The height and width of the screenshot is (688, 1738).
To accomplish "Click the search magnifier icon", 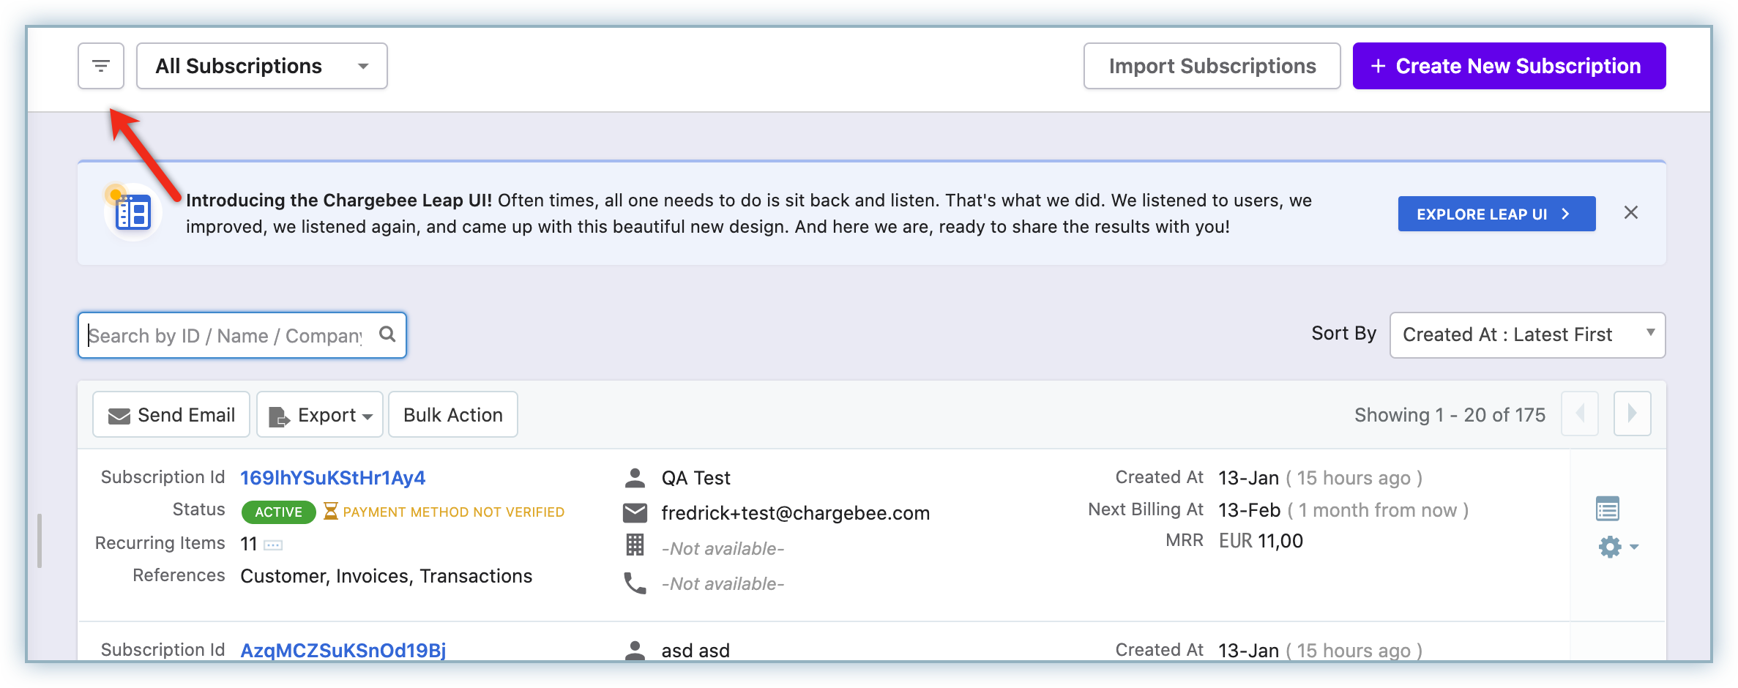I will [x=387, y=334].
